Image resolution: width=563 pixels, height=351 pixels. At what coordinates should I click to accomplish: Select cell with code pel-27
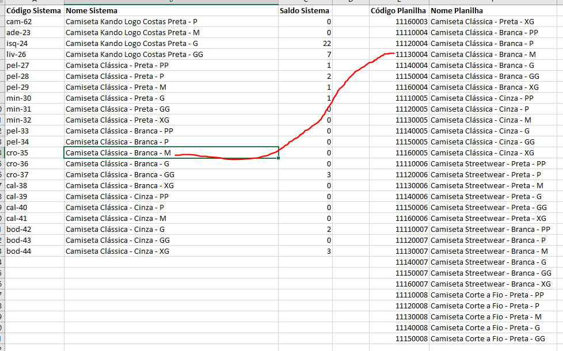coord(35,66)
